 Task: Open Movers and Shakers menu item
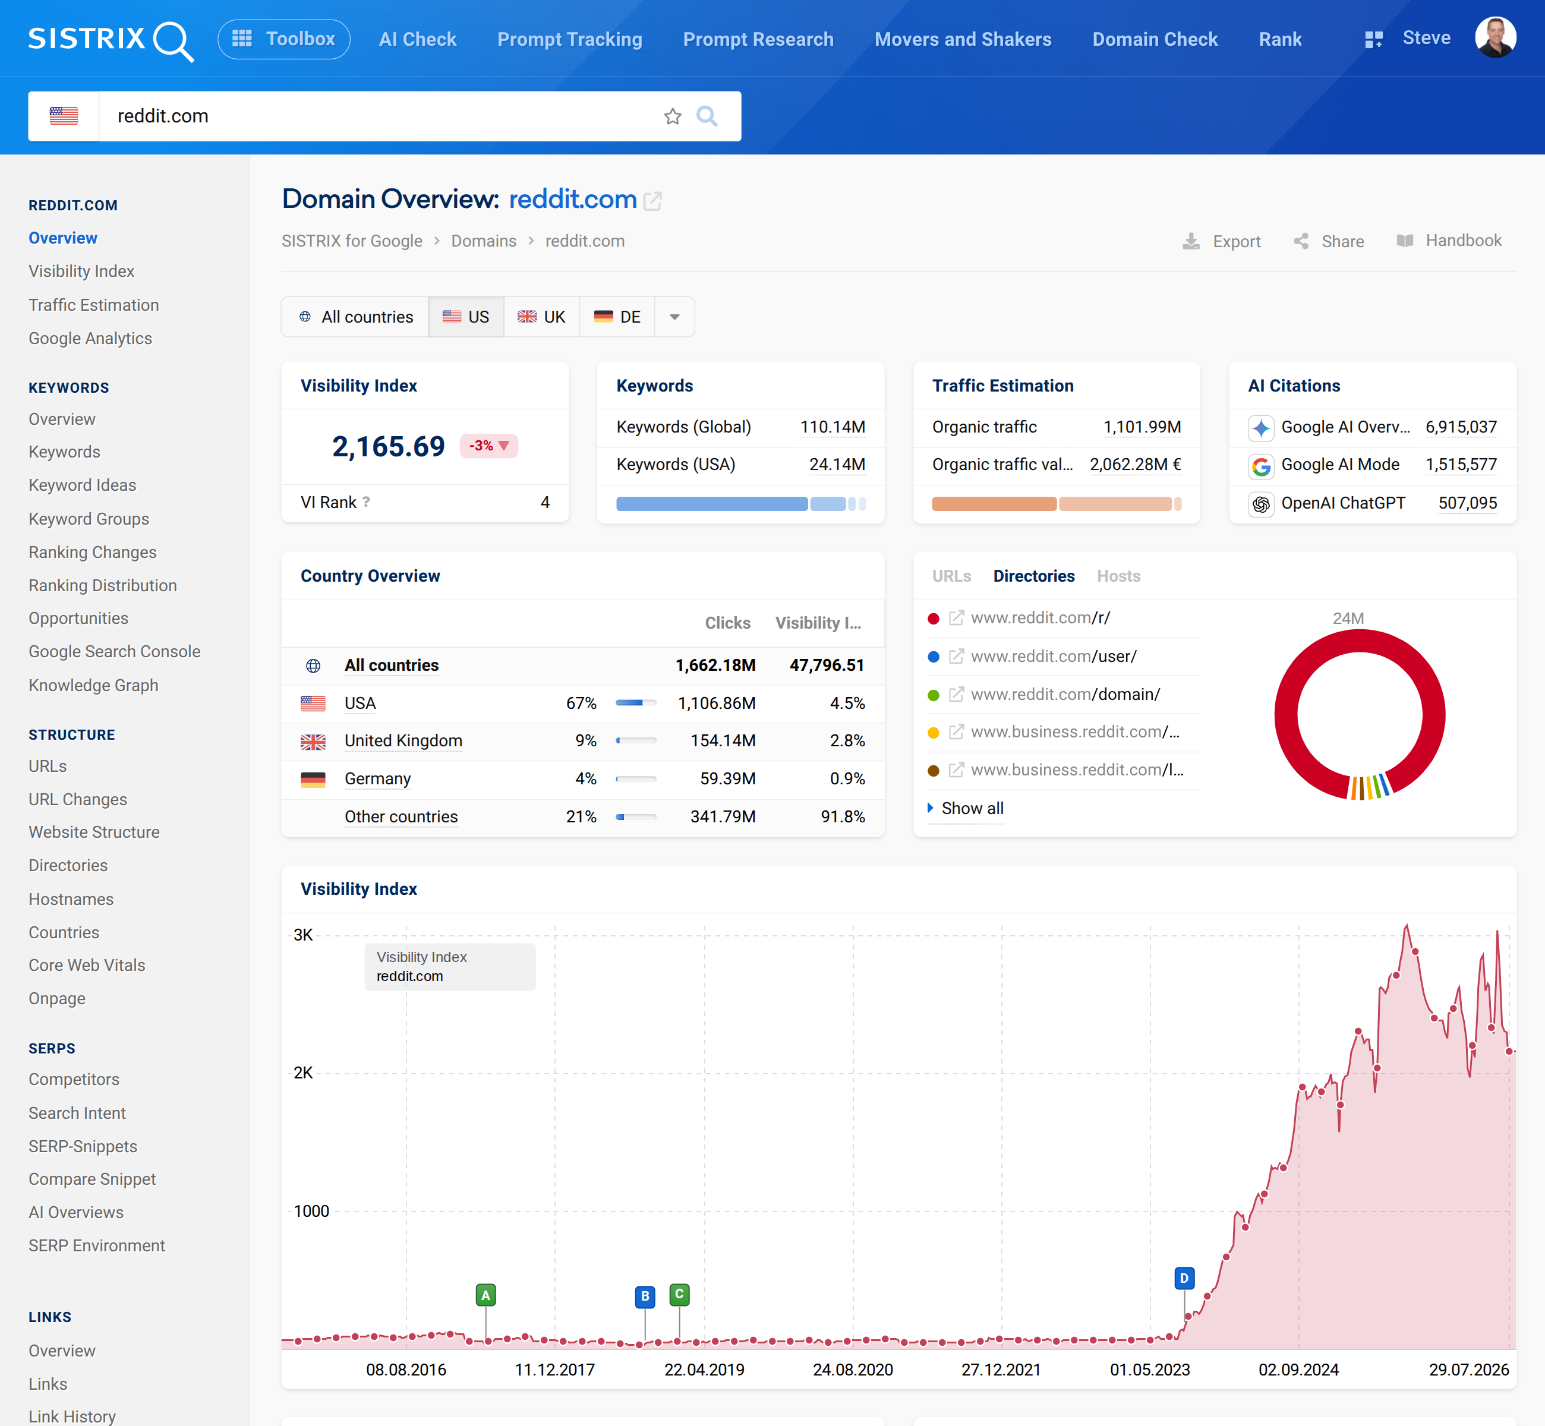click(x=962, y=39)
